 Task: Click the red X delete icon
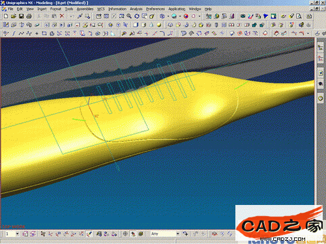pyautogui.click(x=62, y=16)
